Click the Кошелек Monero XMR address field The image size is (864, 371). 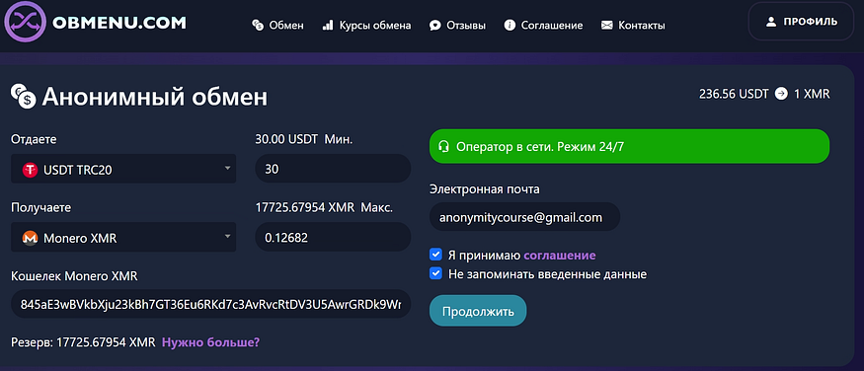point(211,304)
